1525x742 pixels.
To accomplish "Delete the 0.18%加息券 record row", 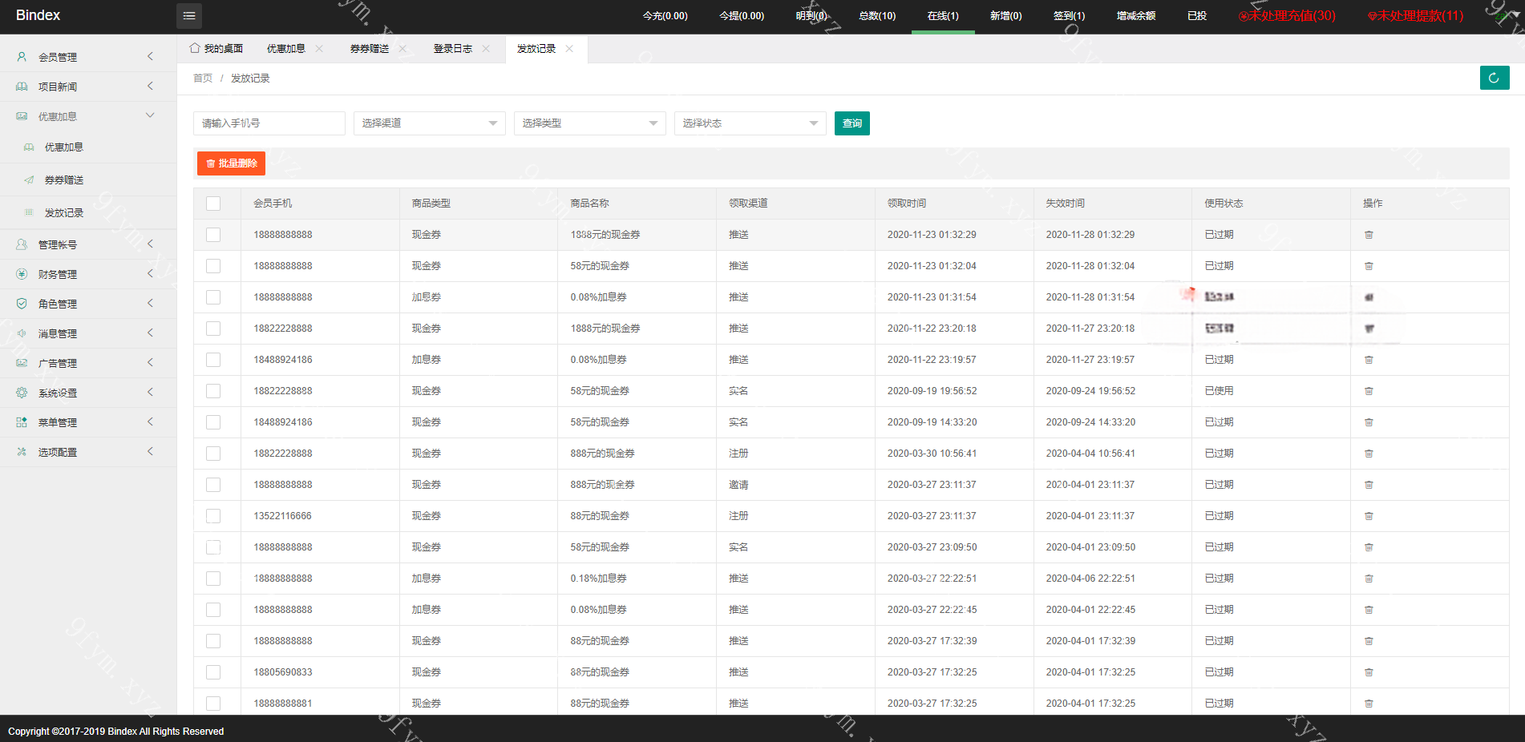I will point(1369,579).
